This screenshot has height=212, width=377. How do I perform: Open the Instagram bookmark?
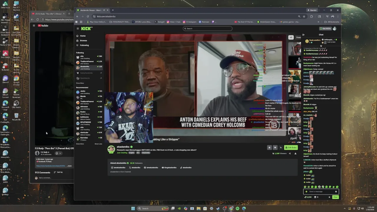point(190,22)
